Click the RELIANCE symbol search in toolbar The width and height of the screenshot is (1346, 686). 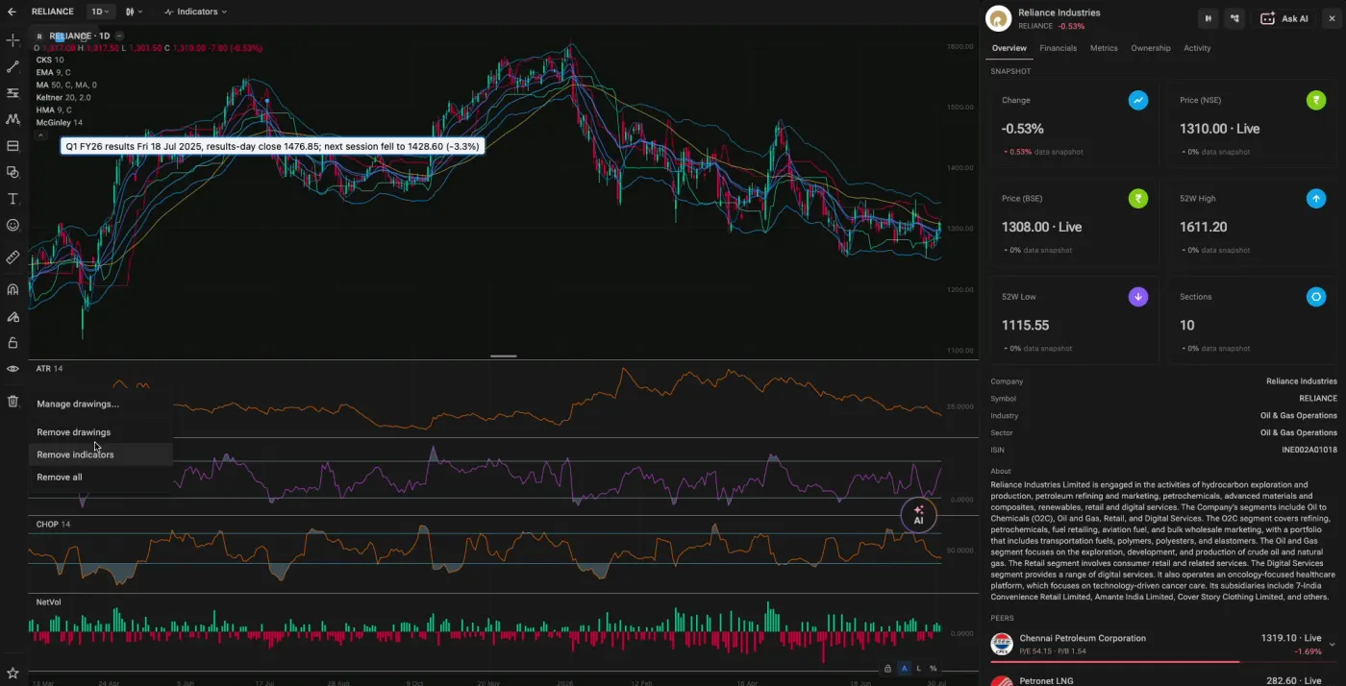tap(52, 12)
